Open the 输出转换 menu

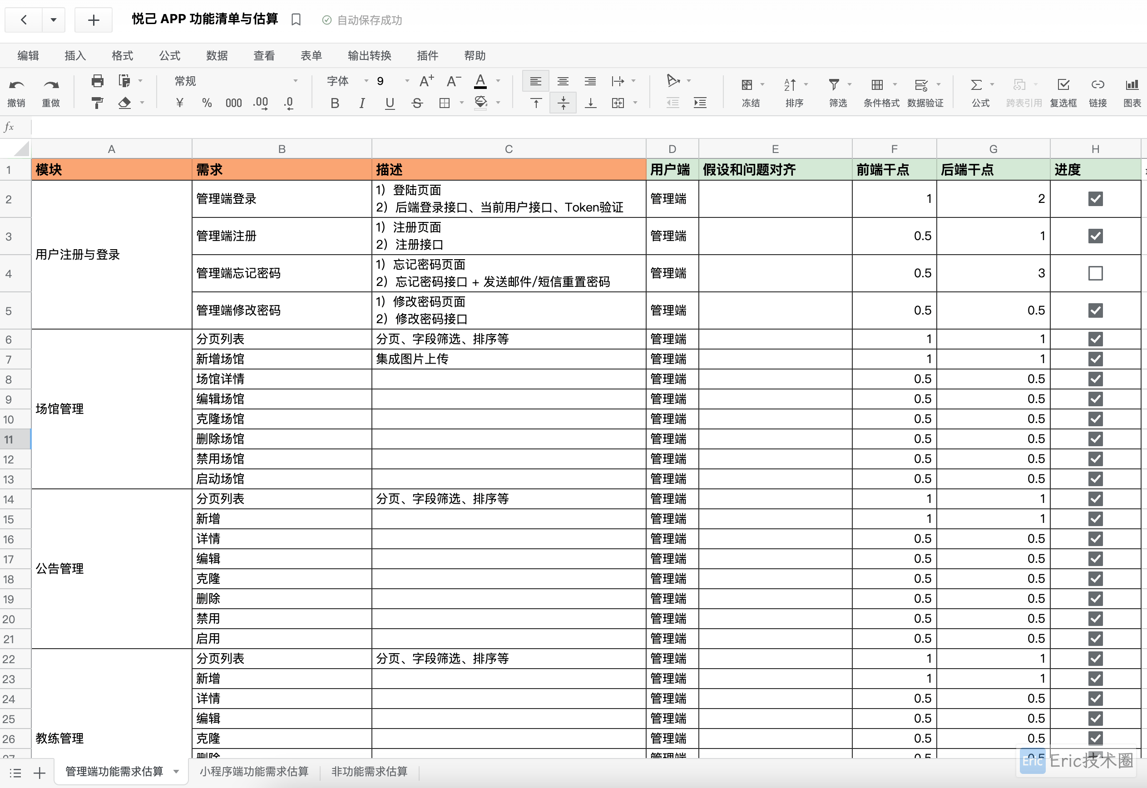(369, 55)
